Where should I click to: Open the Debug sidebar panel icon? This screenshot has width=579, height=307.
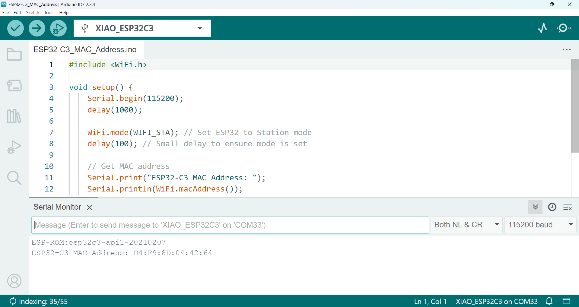tap(14, 147)
